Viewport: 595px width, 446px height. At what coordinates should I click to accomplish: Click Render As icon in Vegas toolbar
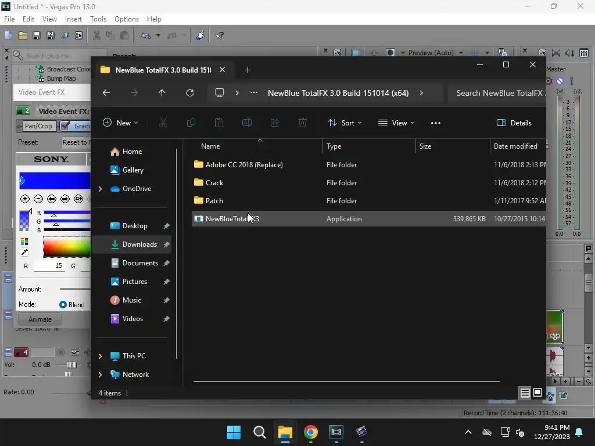tap(64, 35)
